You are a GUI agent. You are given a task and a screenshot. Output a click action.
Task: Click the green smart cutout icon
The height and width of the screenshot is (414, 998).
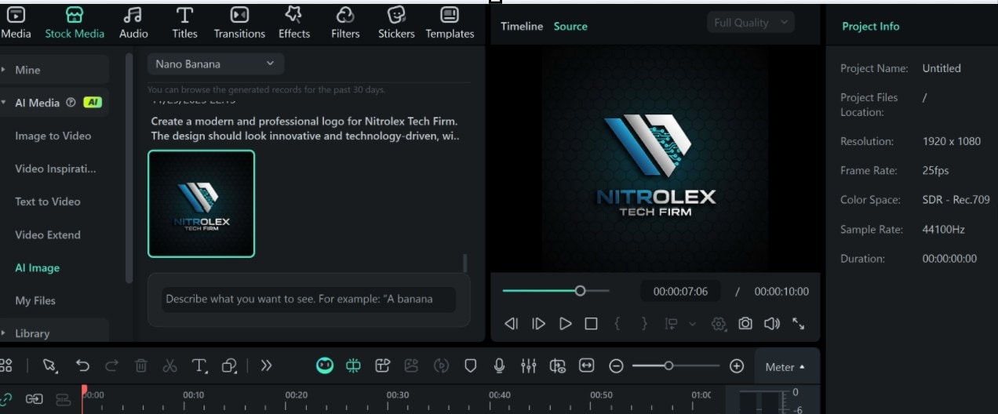pyautogui.click(x=353, y=365)
